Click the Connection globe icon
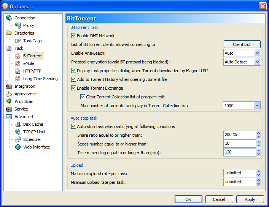The height and width of the screenshot is (207, 269). pos(9,18)
